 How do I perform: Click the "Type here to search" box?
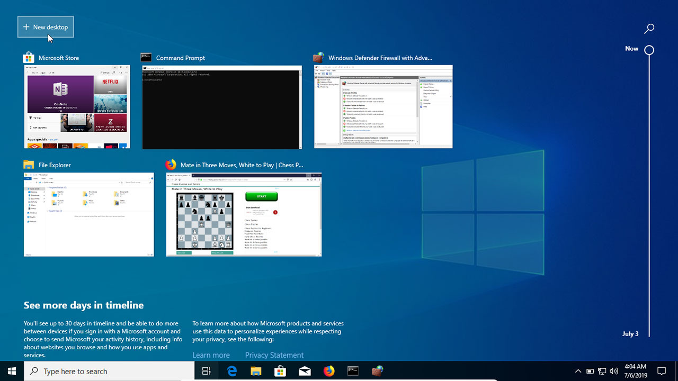(x=106, y=370)
